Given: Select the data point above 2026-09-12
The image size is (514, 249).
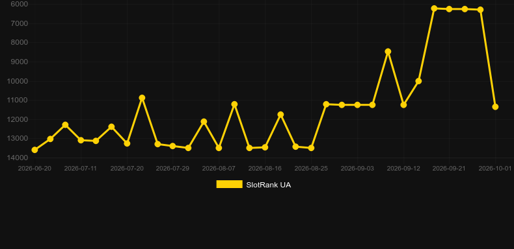Looking at the screenshot, I should pos(403,105).
